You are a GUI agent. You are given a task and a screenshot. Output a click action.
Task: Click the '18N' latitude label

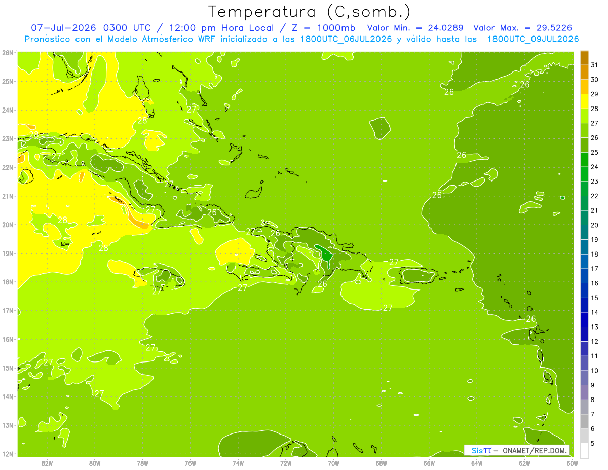click(8, 282)
